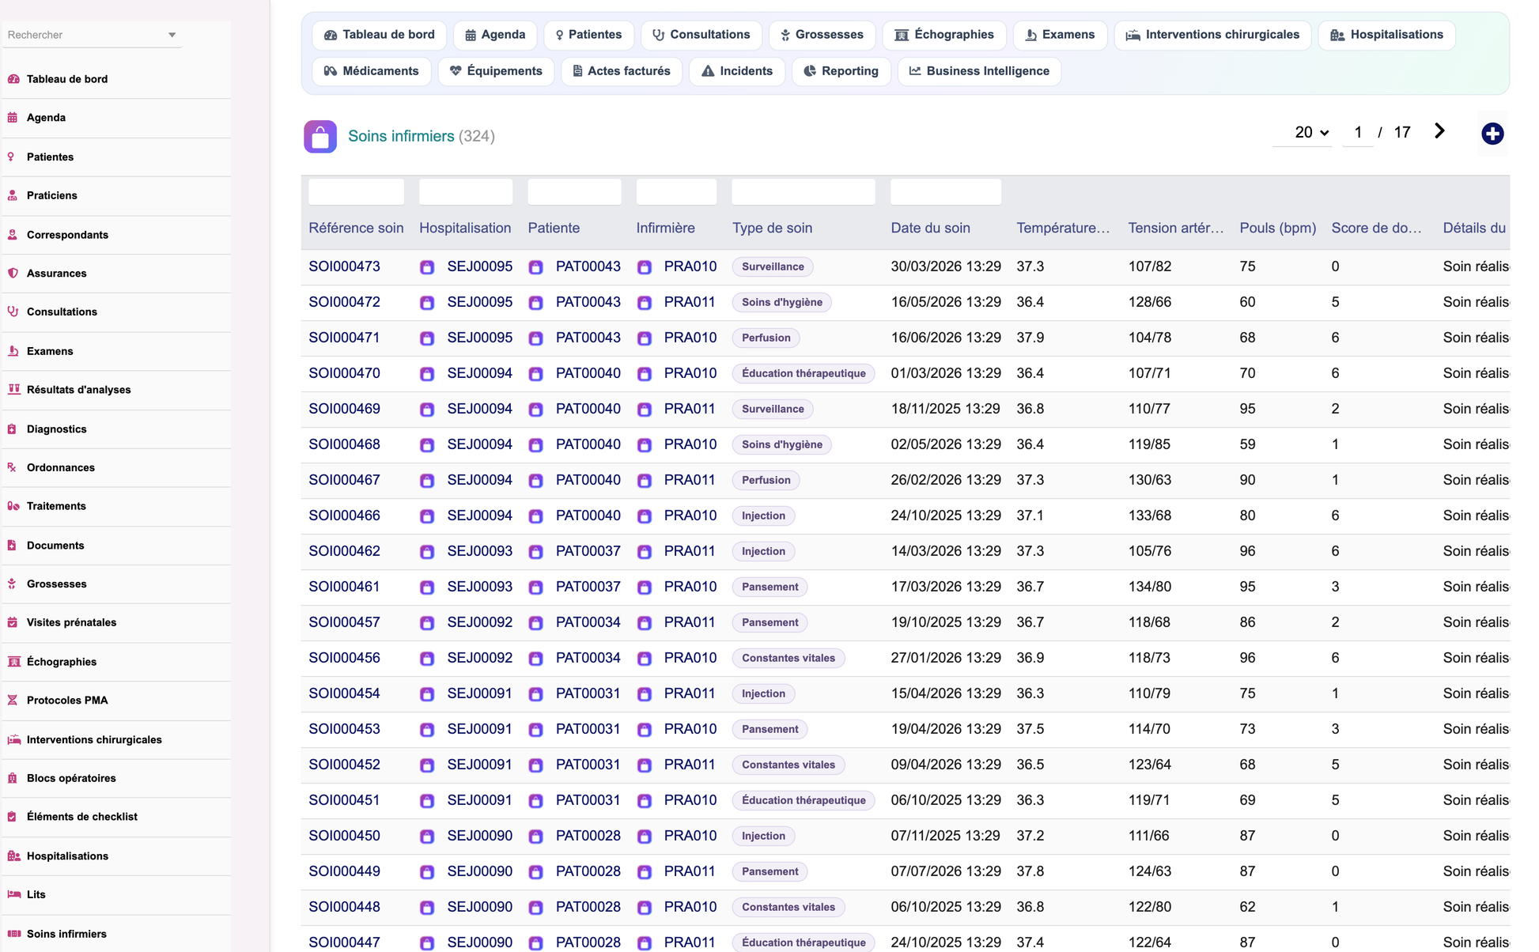
Task: Click the Examens microscope sidebar icon
Action: click(13, 350)
